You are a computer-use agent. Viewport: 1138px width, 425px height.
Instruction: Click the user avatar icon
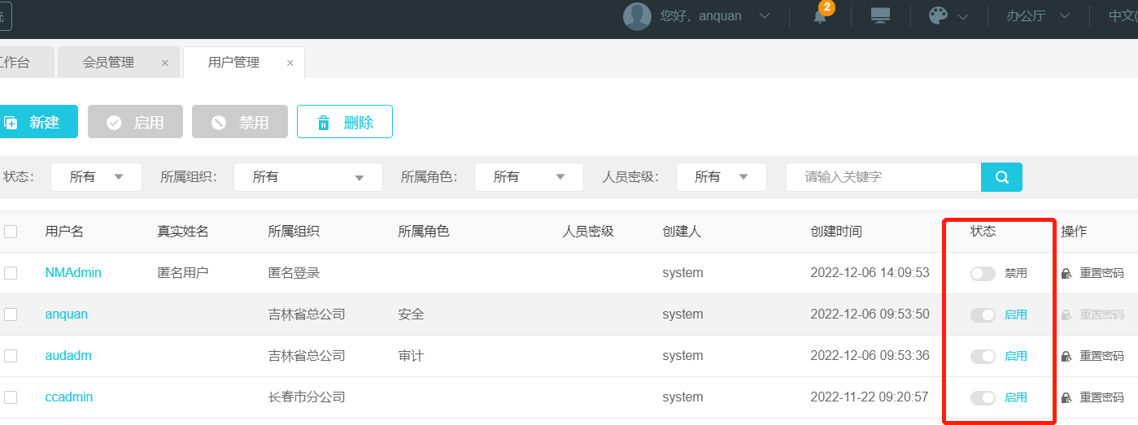pos(637,16)
